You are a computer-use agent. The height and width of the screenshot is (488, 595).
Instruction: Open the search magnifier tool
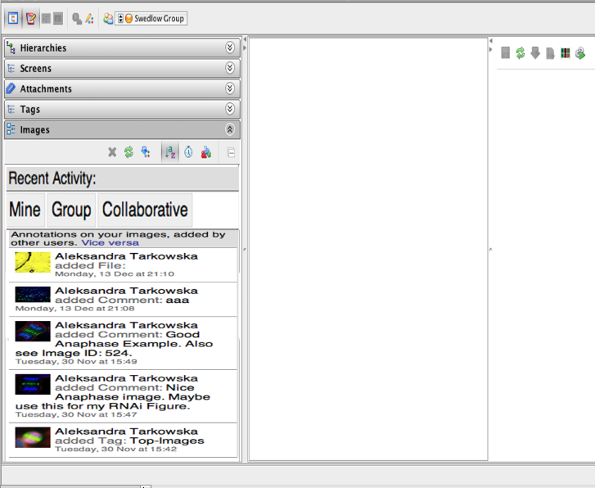(77, 19)
